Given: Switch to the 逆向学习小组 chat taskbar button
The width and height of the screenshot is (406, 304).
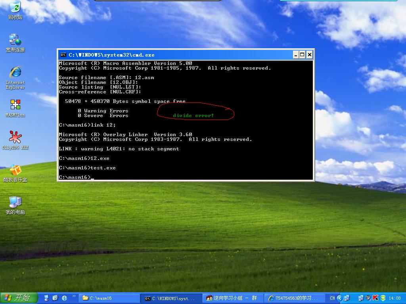Looking at the screenshot, I should pos(233,298).
